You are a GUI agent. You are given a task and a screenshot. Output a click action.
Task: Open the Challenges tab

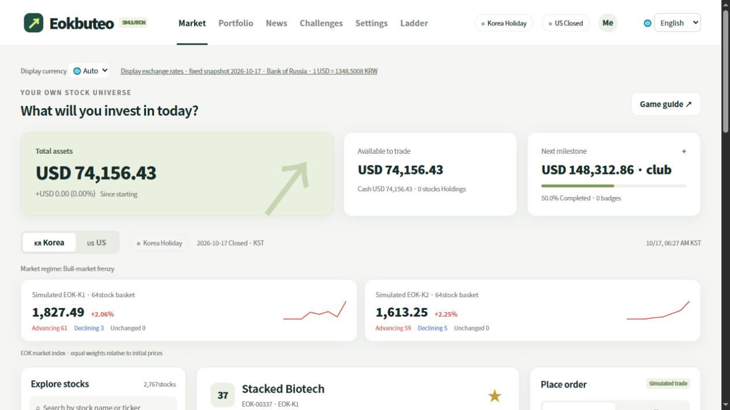pyautogui.click(x=321, y=23)
